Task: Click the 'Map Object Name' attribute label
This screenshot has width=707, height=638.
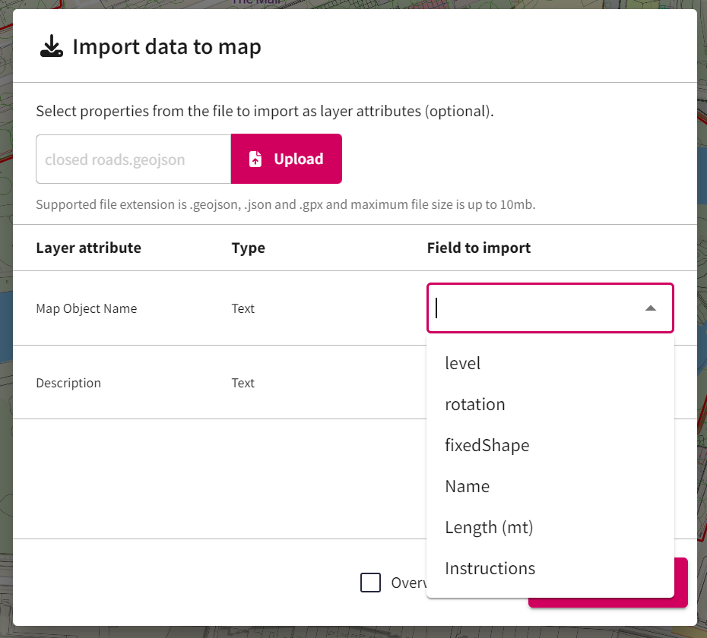Action: coord(87,308)
